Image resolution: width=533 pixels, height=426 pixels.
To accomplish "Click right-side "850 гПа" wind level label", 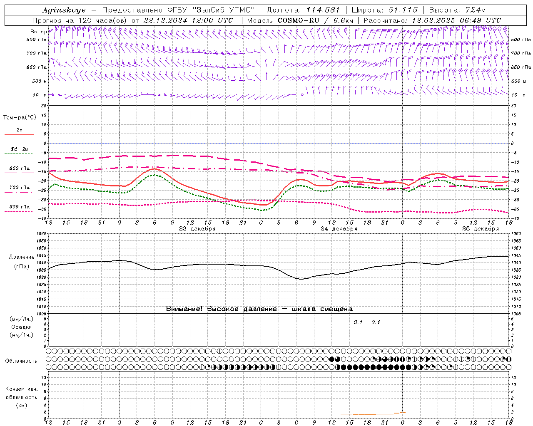I will pos(521,67).
